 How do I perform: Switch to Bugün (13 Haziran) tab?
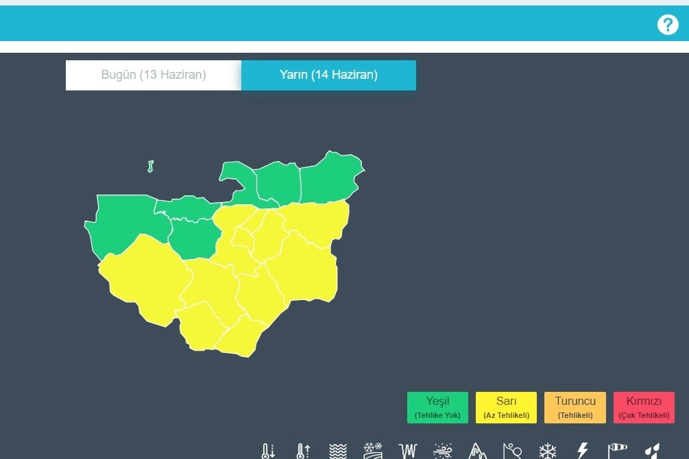click(154, 75)
